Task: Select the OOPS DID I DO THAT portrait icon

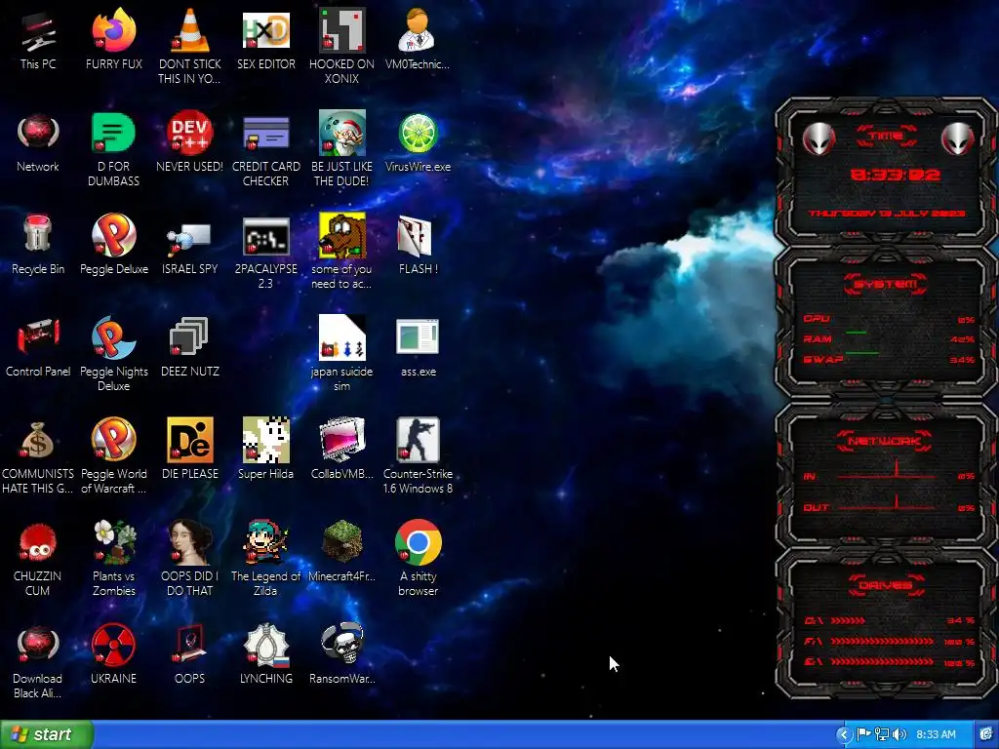Action: 189,542
